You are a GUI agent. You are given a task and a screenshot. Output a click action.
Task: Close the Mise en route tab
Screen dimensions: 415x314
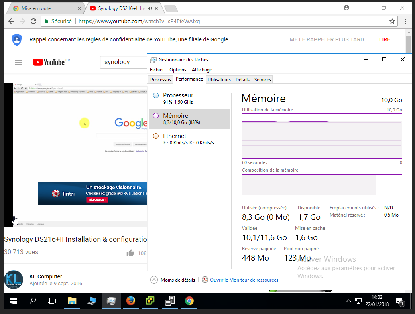pyautogui.click(x=79, y=8)
